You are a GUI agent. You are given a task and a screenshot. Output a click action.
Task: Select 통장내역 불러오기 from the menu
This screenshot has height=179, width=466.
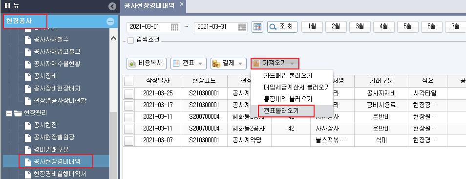point(288,99)
